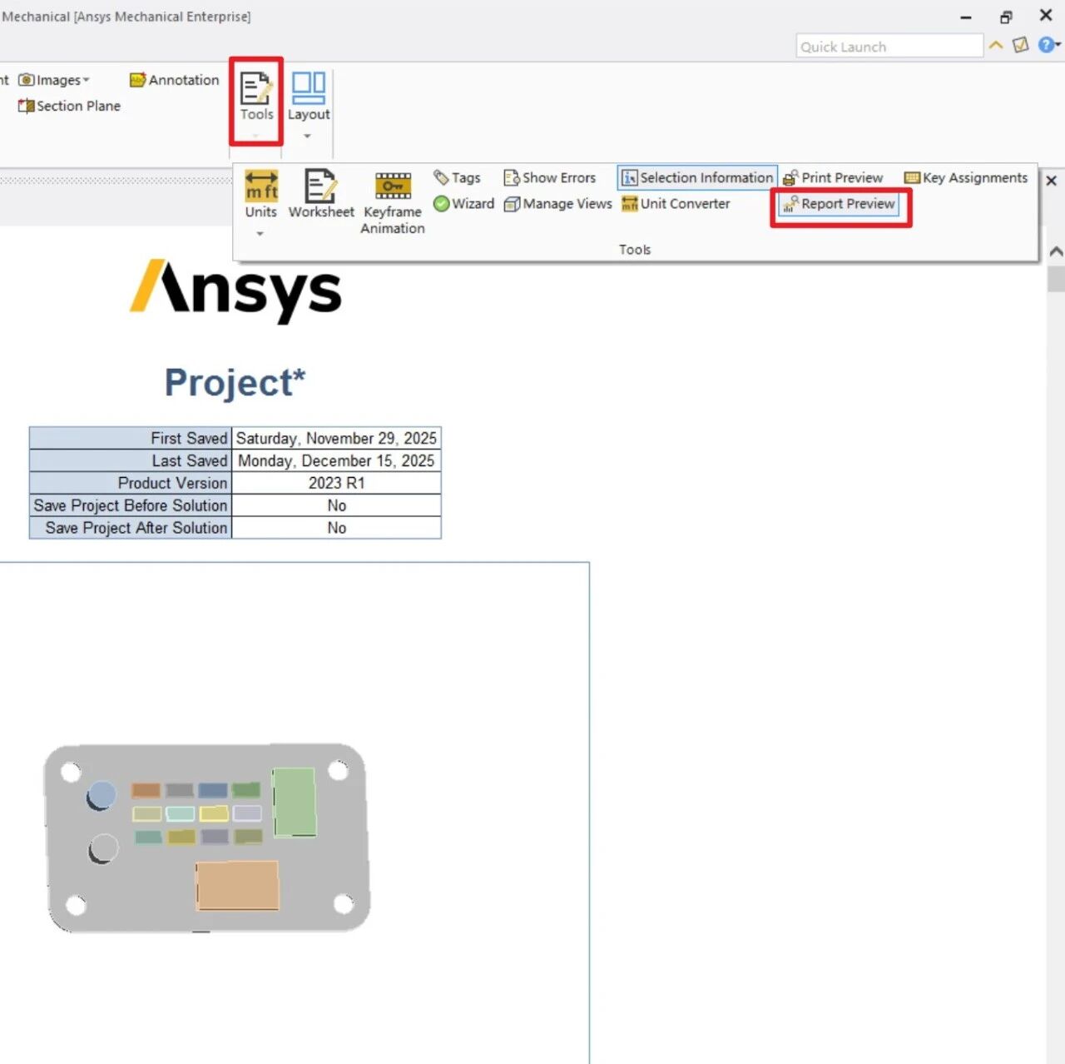Open the Worksheet tool
The height and width of the screenshot is (1064, 1065).
pyautogui.click(x=321, y=194)
